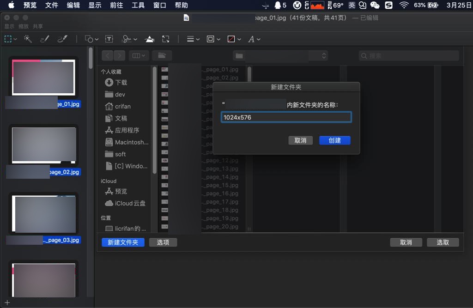Screen dimensions: 473x308
Task: Open the line style dropdown
Action: coord(193,39)
